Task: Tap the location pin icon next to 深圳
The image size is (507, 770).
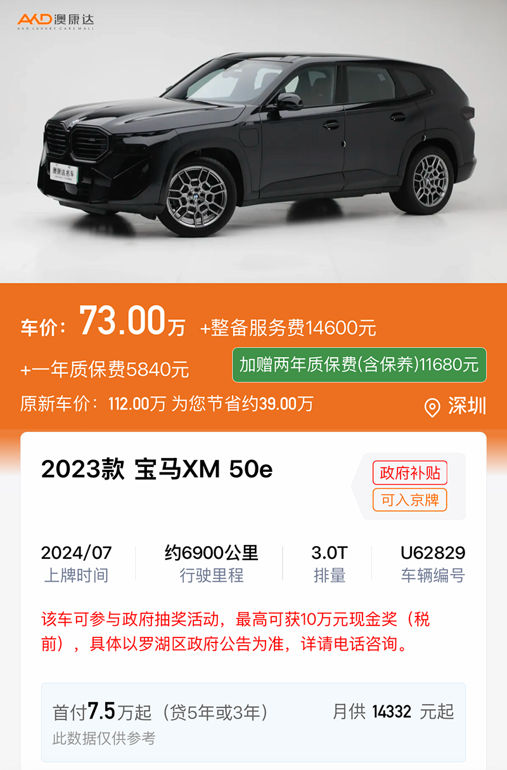Action: click(432, 407)
